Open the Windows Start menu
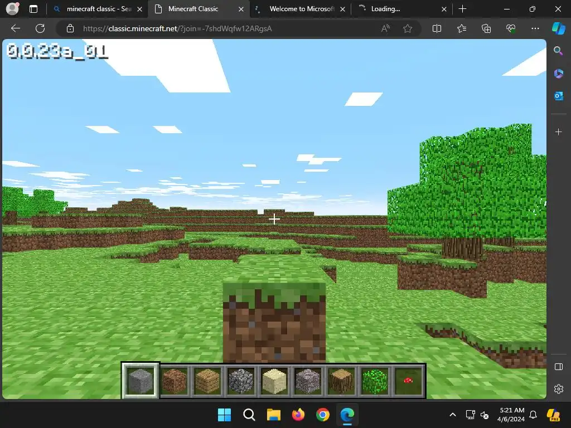The width and height of the screenshot is (571, 428). pyautogui.click(x=224, y=415)
